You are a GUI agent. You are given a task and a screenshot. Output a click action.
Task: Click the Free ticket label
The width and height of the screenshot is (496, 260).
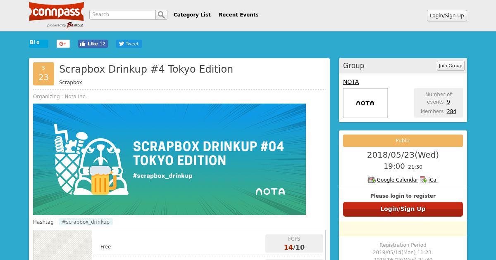106,247
